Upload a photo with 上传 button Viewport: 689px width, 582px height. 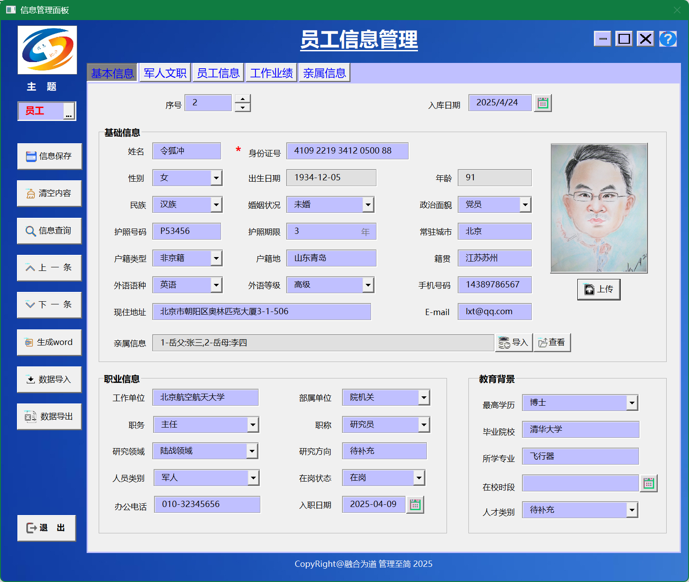click(x=599, y=289)
